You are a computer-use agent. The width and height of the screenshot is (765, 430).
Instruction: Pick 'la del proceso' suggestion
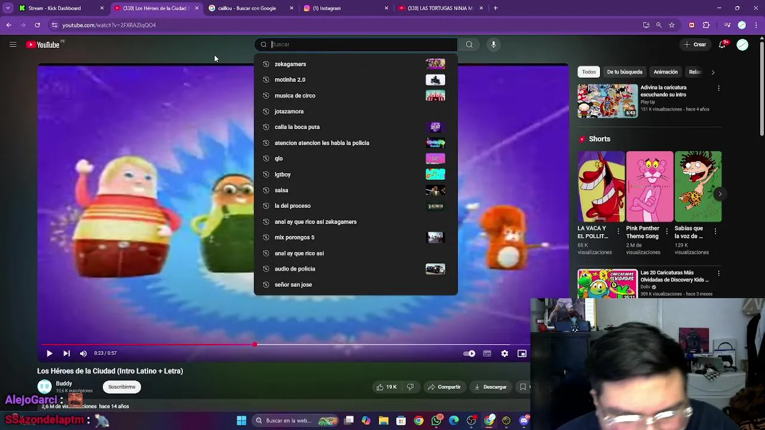click(356, 206)
